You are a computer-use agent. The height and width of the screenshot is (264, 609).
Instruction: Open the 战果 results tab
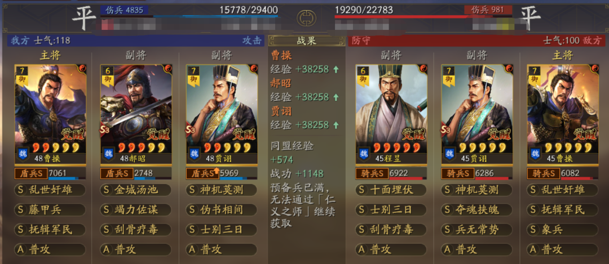[x=306, y=41]
